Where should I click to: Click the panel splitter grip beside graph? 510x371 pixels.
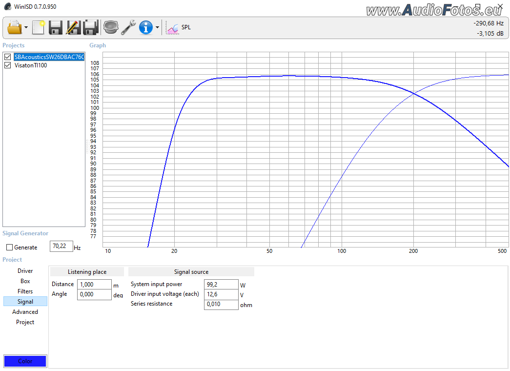[87, 147]
